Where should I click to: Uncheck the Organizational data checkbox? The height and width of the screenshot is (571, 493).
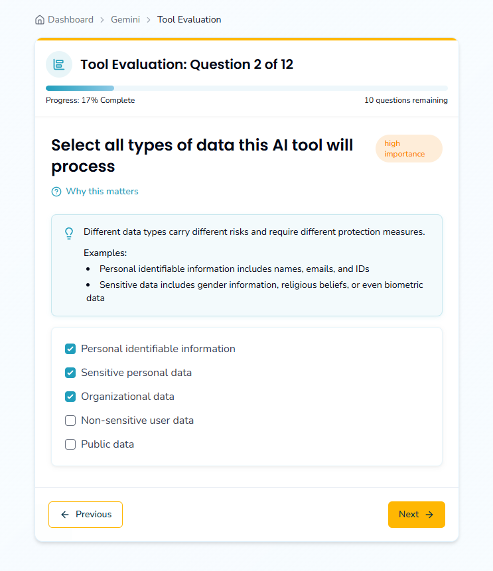[70, 397]
